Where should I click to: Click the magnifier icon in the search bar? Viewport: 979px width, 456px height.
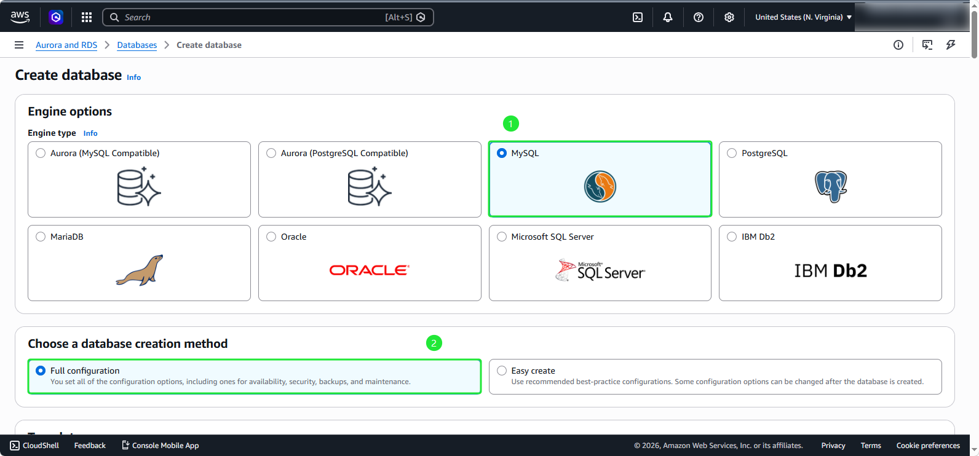[x=114, y=17]
